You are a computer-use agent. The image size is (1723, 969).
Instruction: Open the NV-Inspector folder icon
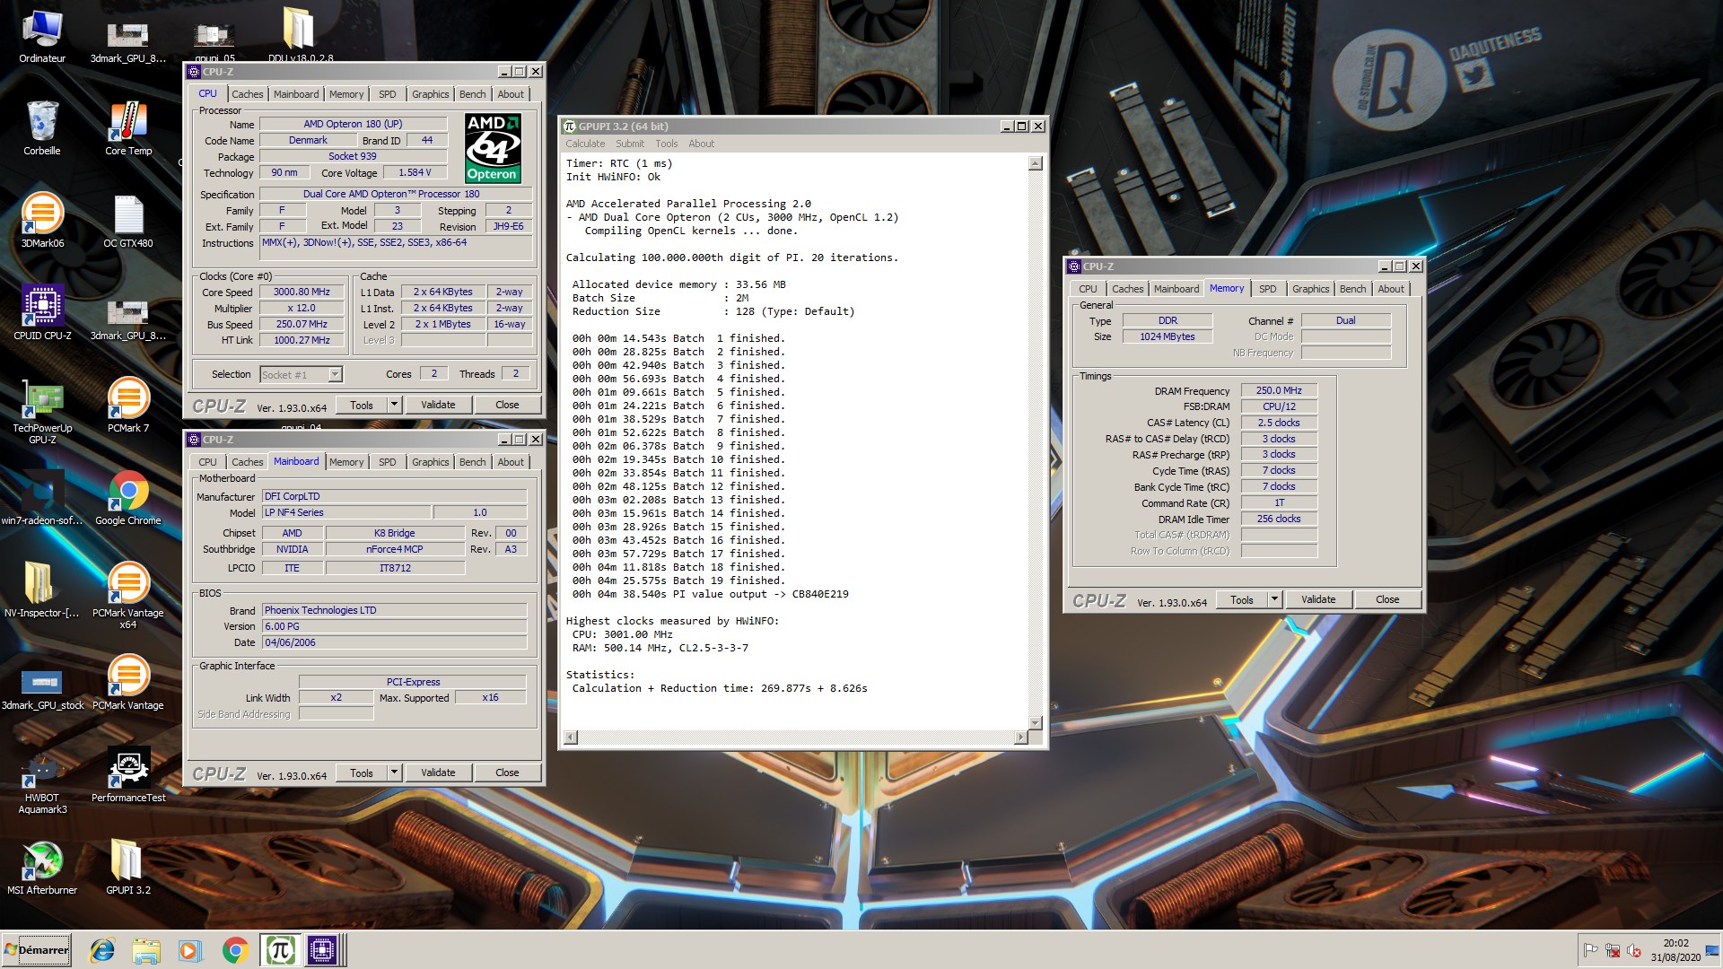[x=42, y=590]
